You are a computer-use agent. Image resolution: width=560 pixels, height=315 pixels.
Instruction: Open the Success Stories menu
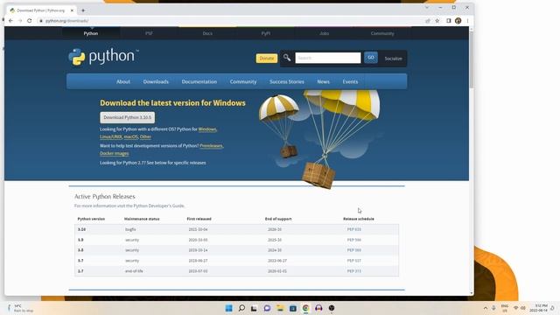[287, 81]
